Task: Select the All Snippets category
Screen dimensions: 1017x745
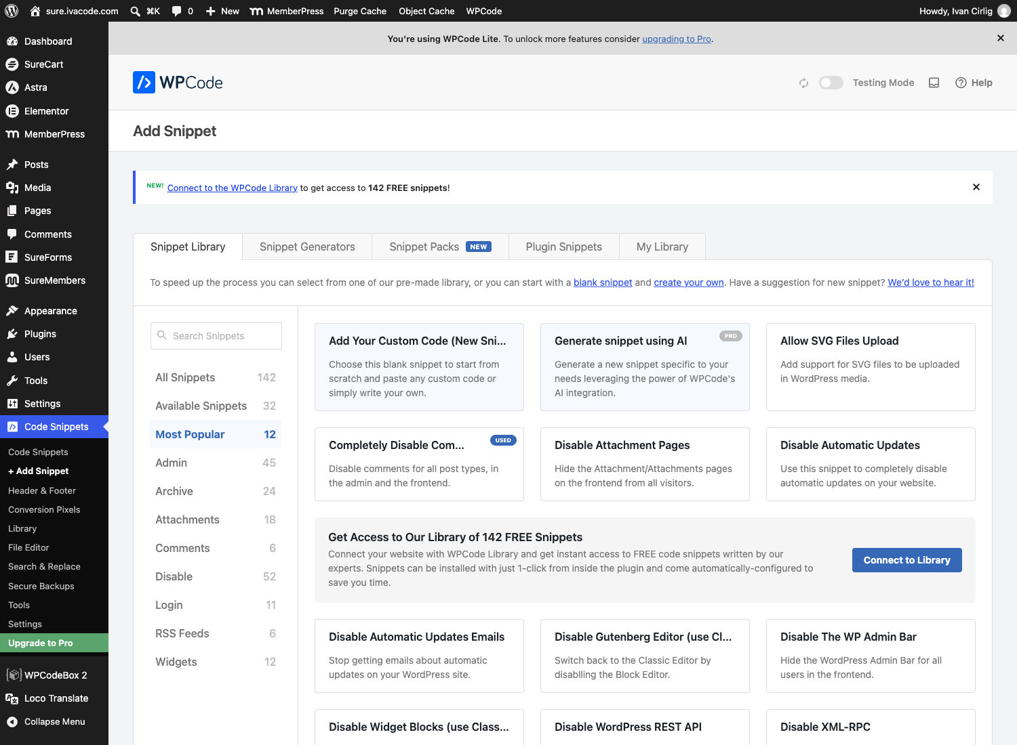Action: tap(216, 377)
